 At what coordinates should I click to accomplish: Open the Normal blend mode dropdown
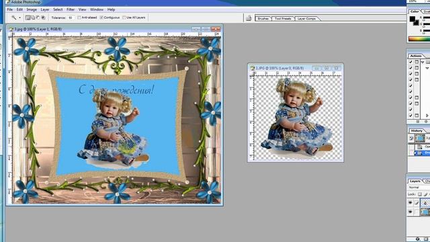419,188
